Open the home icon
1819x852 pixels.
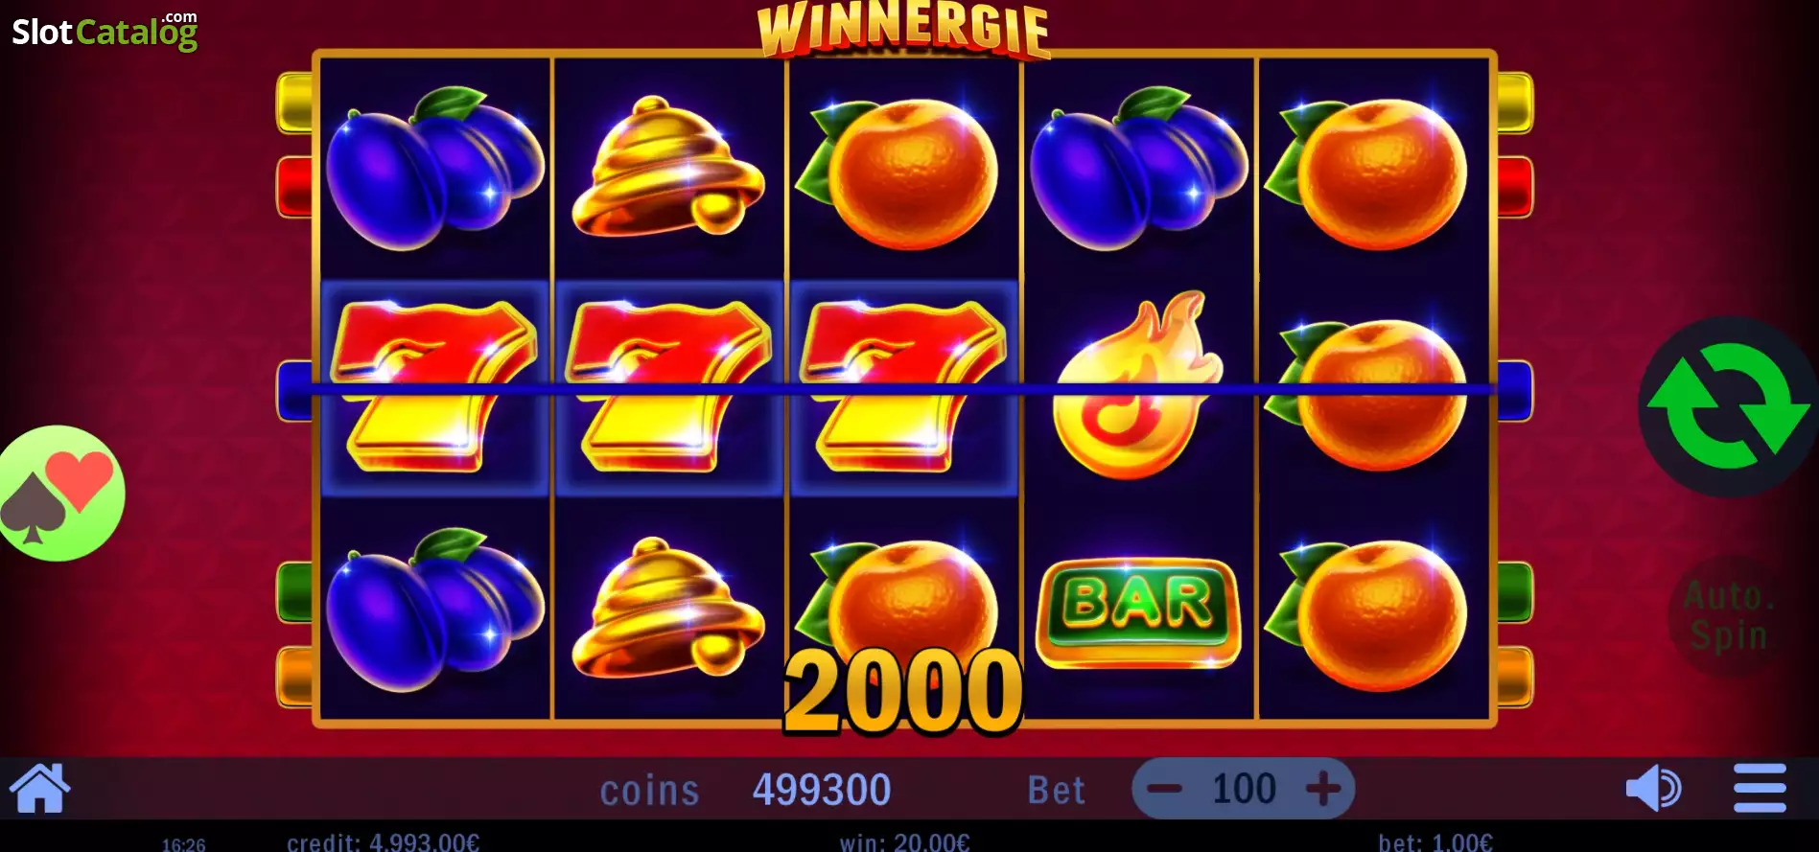pos(39,789)
